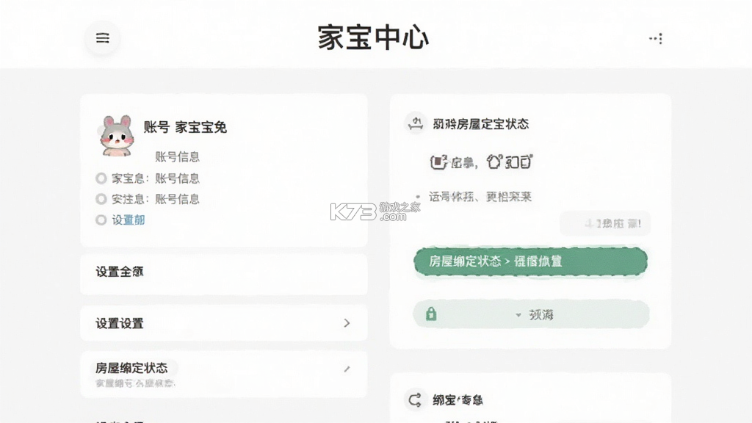This screenshot has height=423, width=752.
Task: Open the 房屋绑定状态 list item
Action: pyautogui.click(x=224, y=374)
